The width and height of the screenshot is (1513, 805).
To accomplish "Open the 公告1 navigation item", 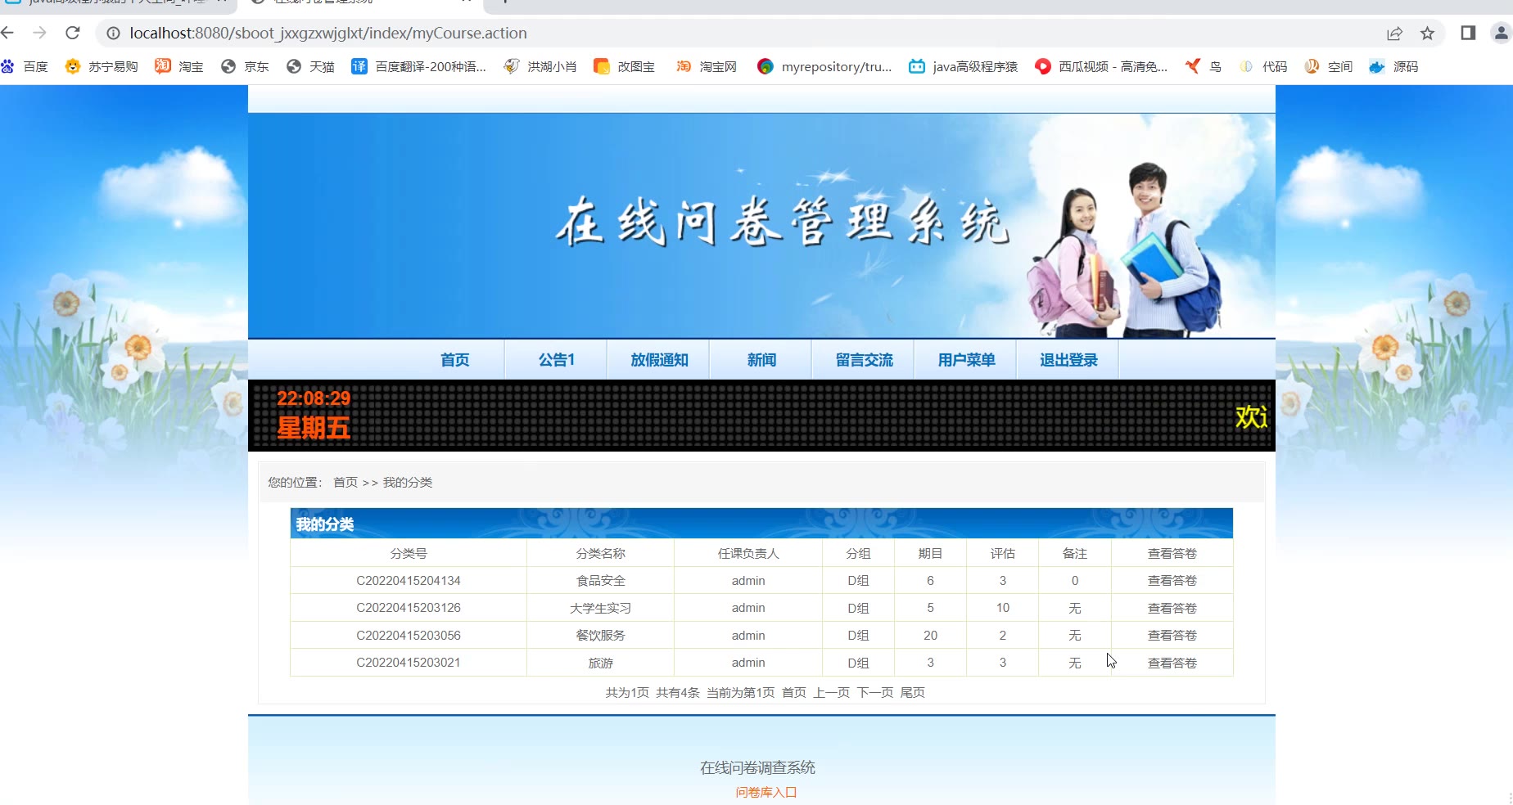I will (557, 360).
